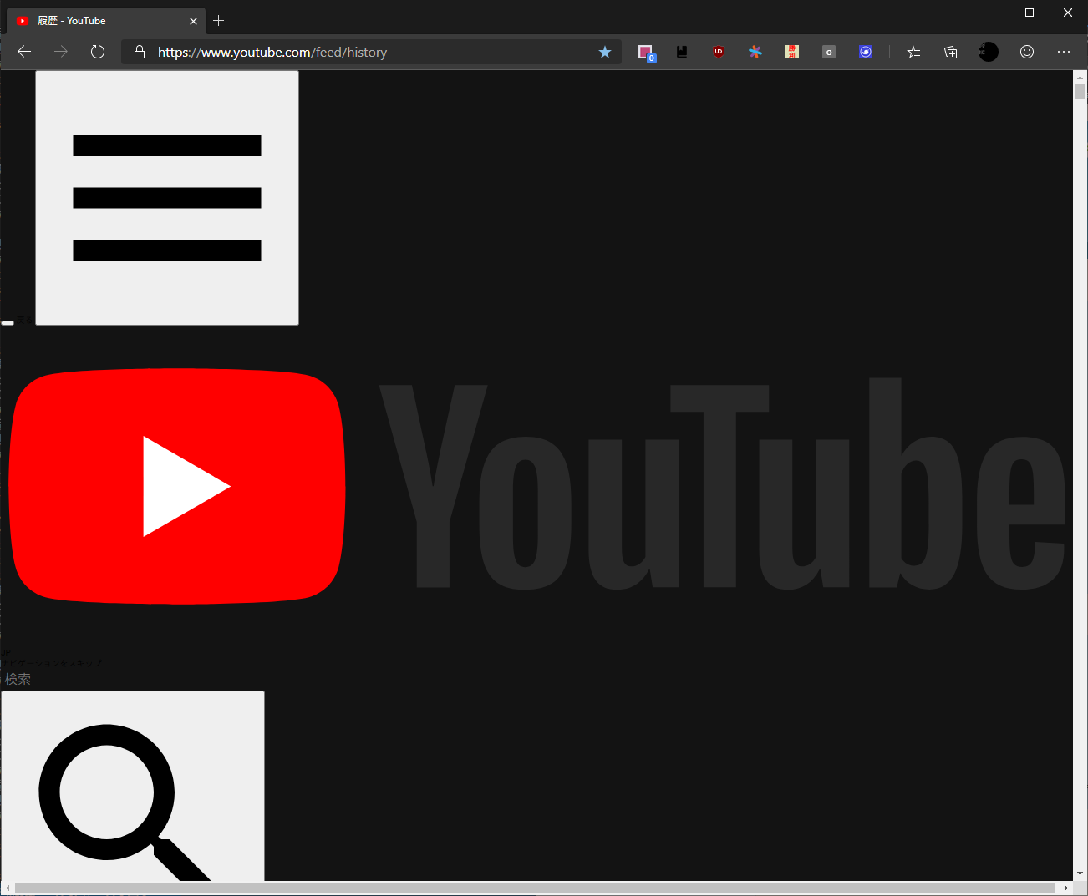Screen dimensions: 1088x896
Task: Open the gray 'o' extension icon
Action: pos(829,52)
